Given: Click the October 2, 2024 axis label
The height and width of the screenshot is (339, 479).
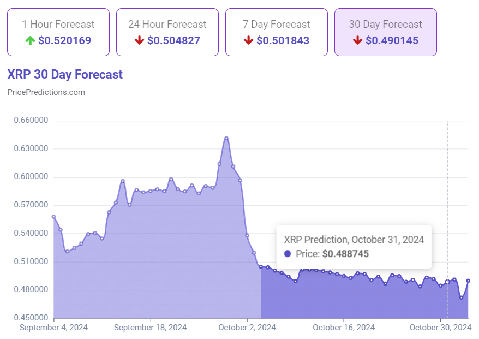Looking at the screenshot, I should pyautogui.click(x=247, y=328).
